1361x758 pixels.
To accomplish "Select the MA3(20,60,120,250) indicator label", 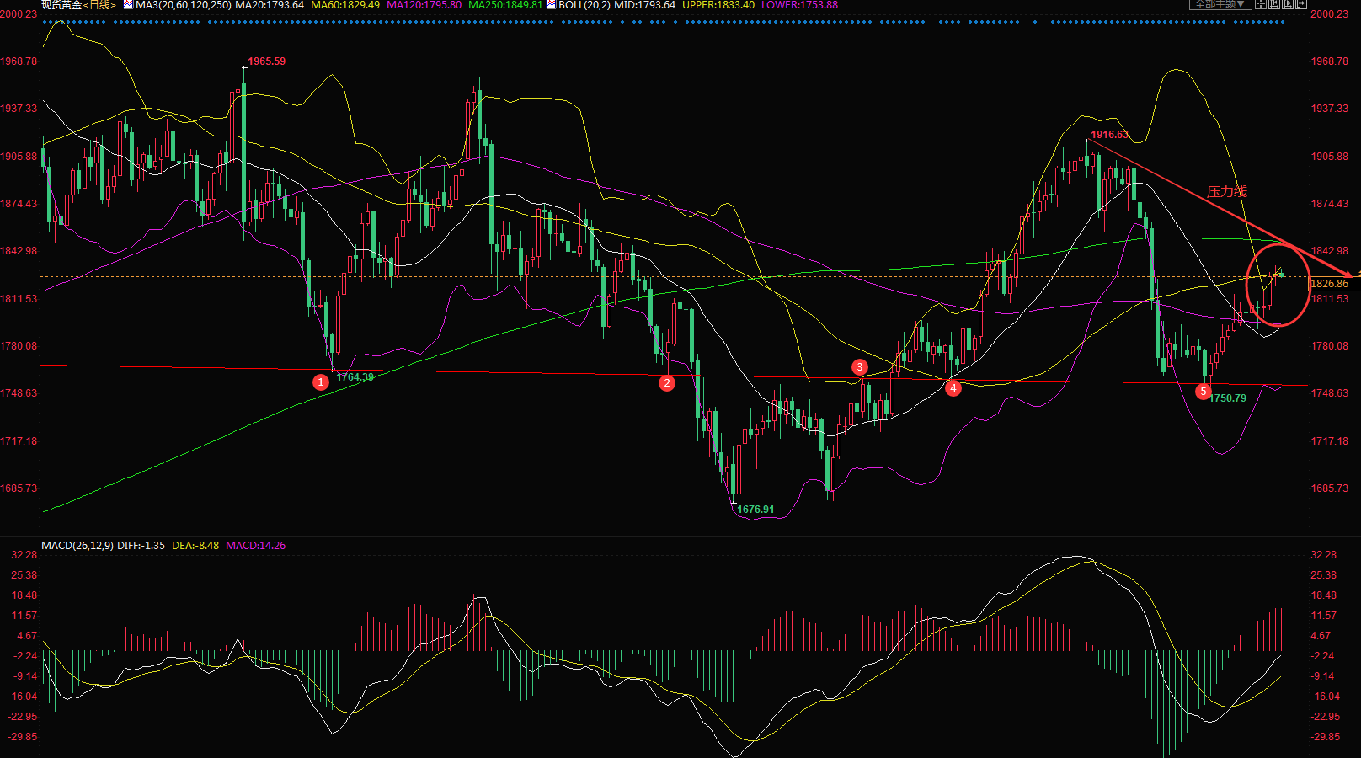I will pyautogui.click(x=184, y=5).
